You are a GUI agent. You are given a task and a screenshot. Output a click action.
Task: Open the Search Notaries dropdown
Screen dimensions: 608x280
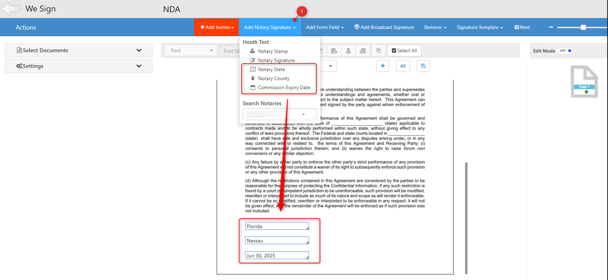tap(279, 114)
